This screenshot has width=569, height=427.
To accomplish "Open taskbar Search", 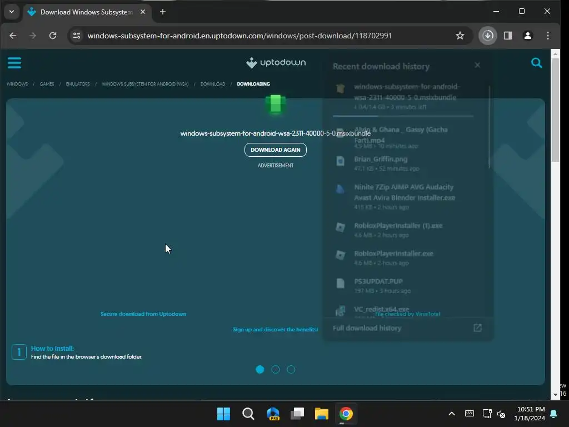I will 248,414.
